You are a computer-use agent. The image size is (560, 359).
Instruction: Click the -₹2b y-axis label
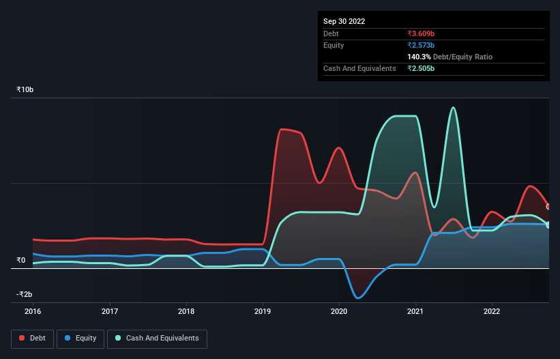tap(25, 294)
